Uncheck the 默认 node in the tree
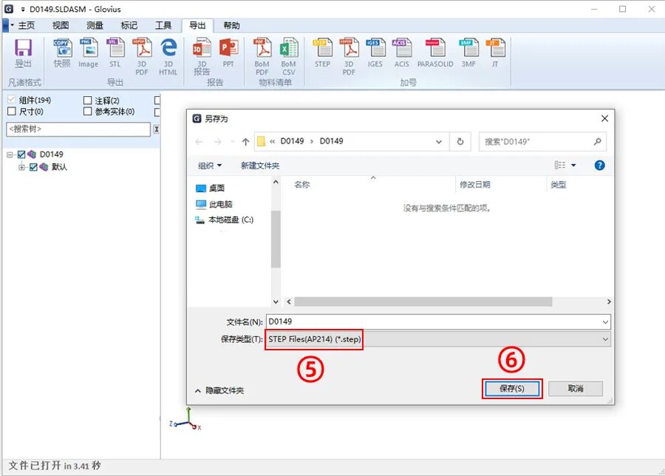665x476 pixels. point(33,166)
